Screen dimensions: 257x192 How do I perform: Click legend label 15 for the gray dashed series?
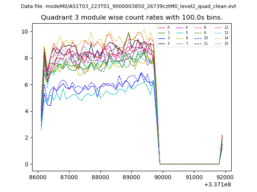click(226, 43)
